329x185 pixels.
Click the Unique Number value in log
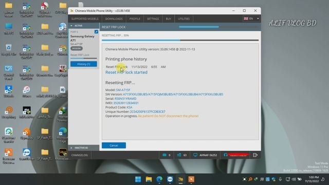[148, 112]
